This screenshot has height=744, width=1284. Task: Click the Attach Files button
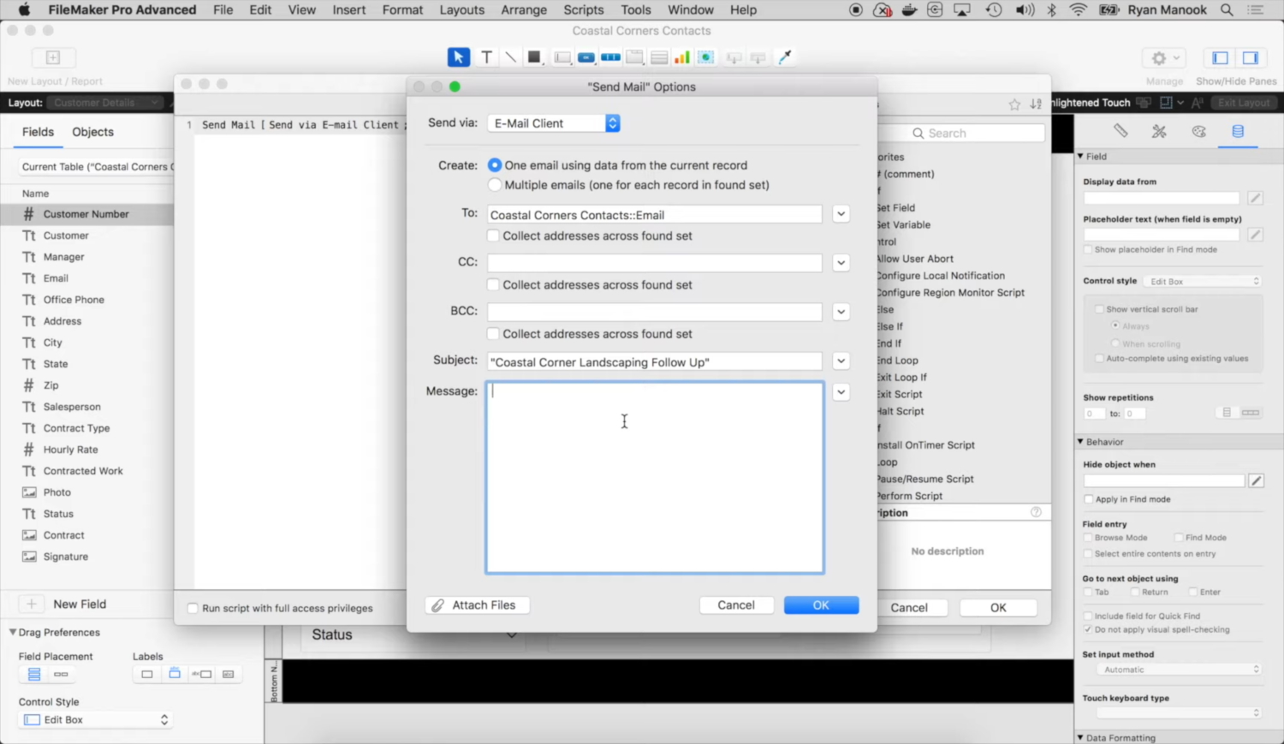[476, 605]
